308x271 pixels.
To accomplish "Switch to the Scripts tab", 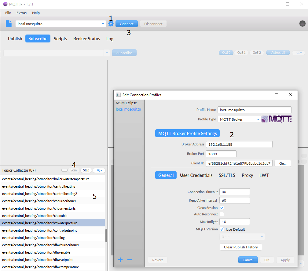I will click(60, 39).
